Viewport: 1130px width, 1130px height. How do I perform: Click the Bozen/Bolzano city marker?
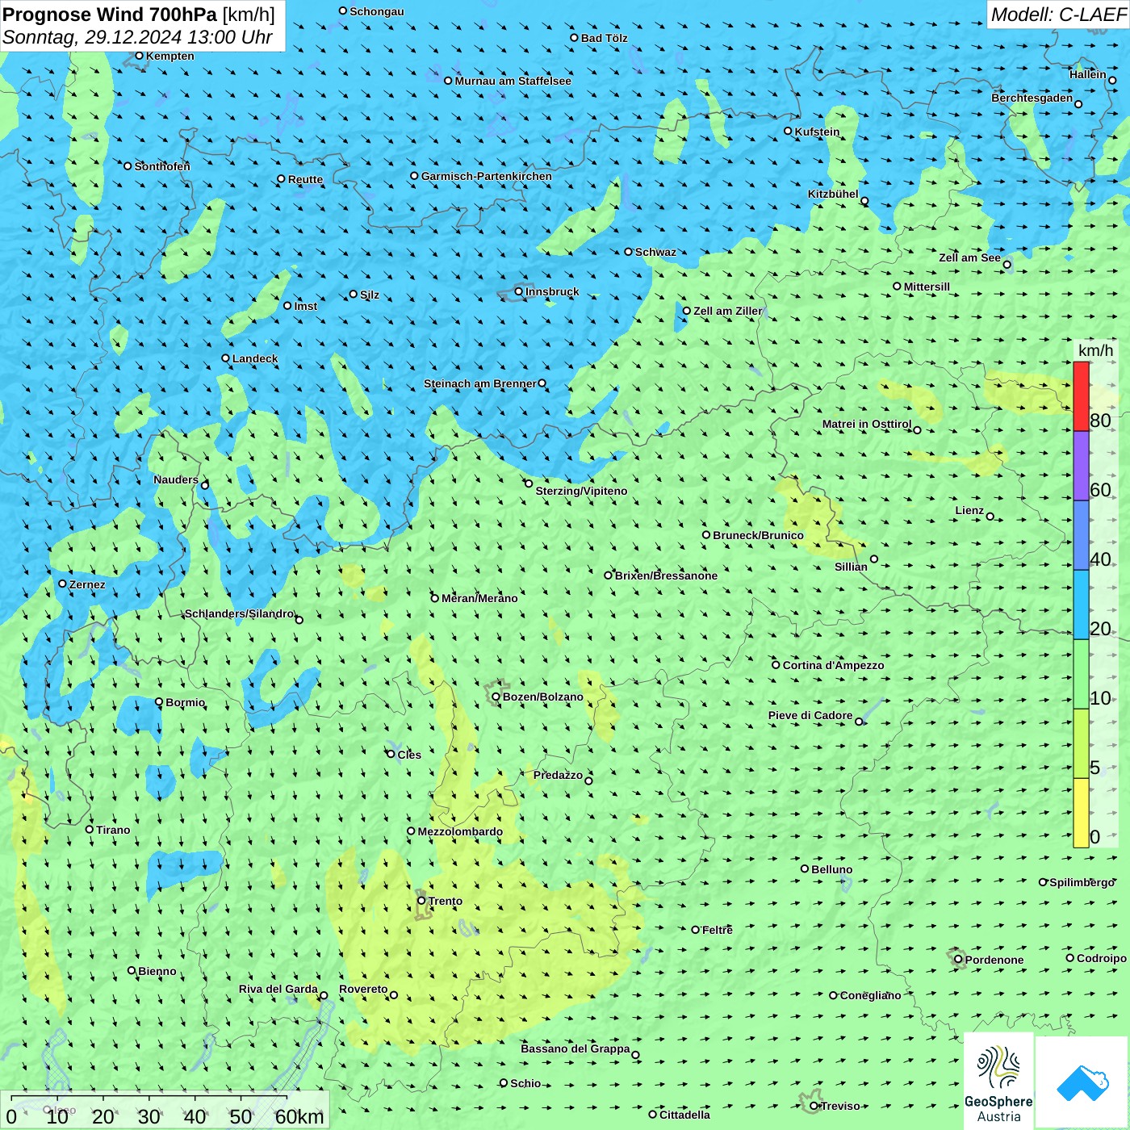point(496,697)
